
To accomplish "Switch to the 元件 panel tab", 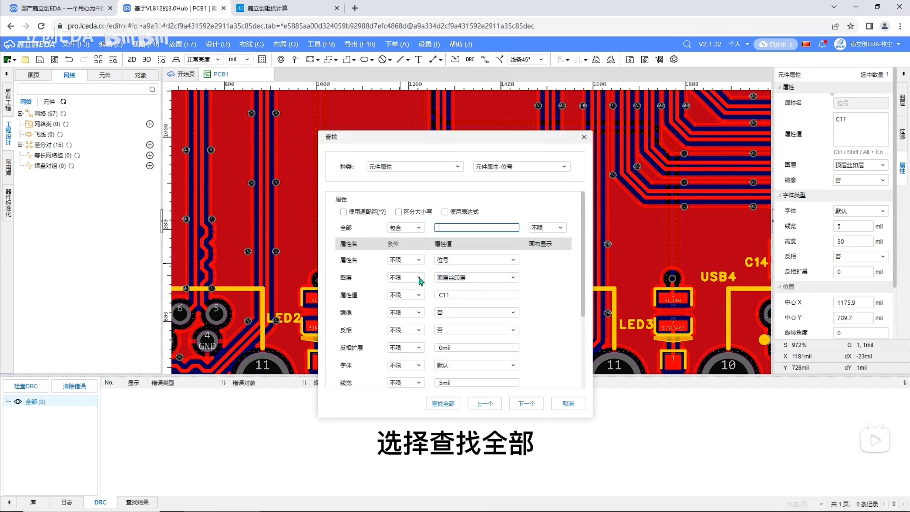I will 105,75.
